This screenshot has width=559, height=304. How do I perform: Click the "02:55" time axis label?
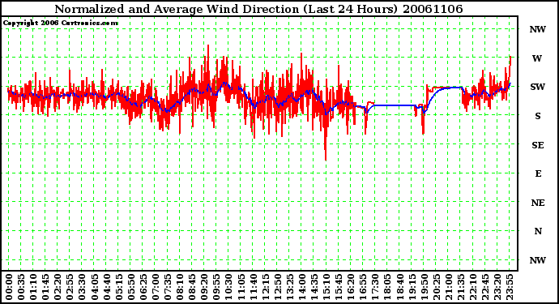pos(70,287)
